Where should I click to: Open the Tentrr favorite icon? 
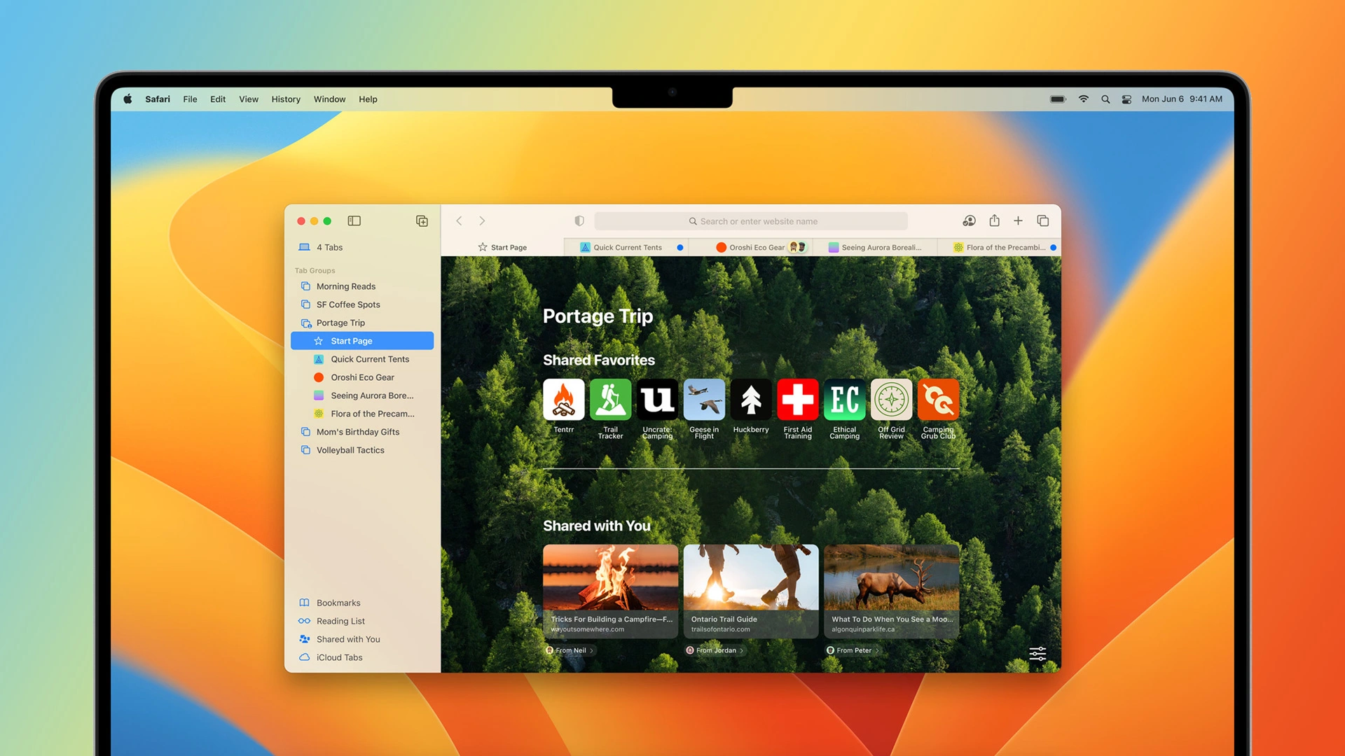[x=563, y=400]
